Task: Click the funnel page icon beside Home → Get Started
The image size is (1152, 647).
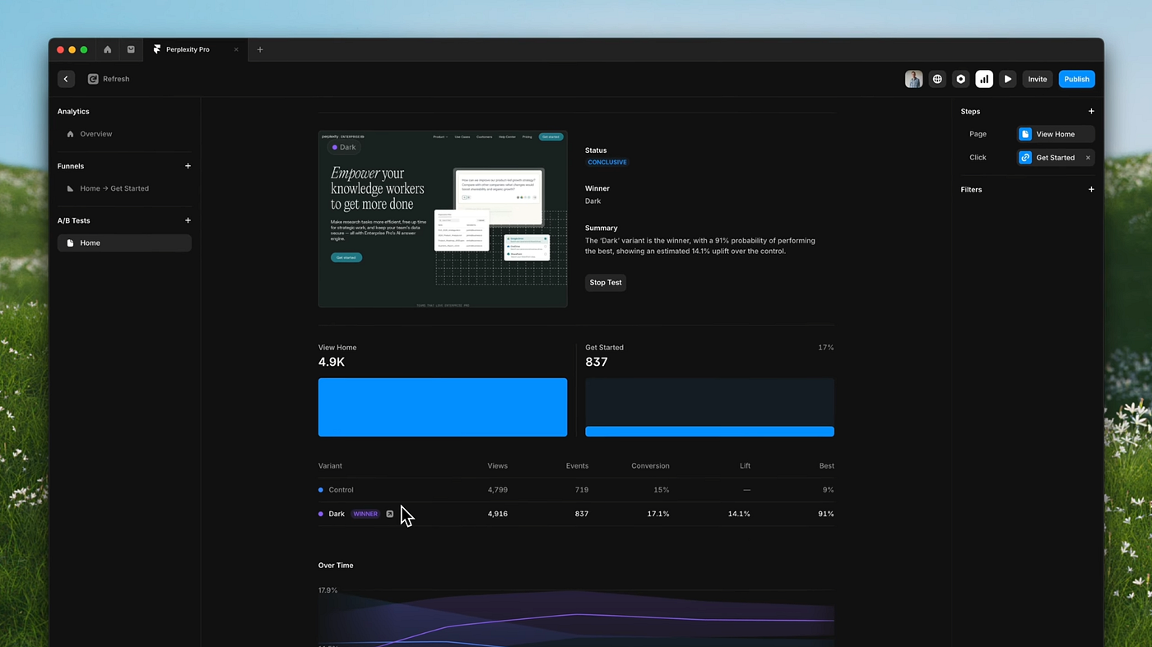Action: click(x=70, y=188)
